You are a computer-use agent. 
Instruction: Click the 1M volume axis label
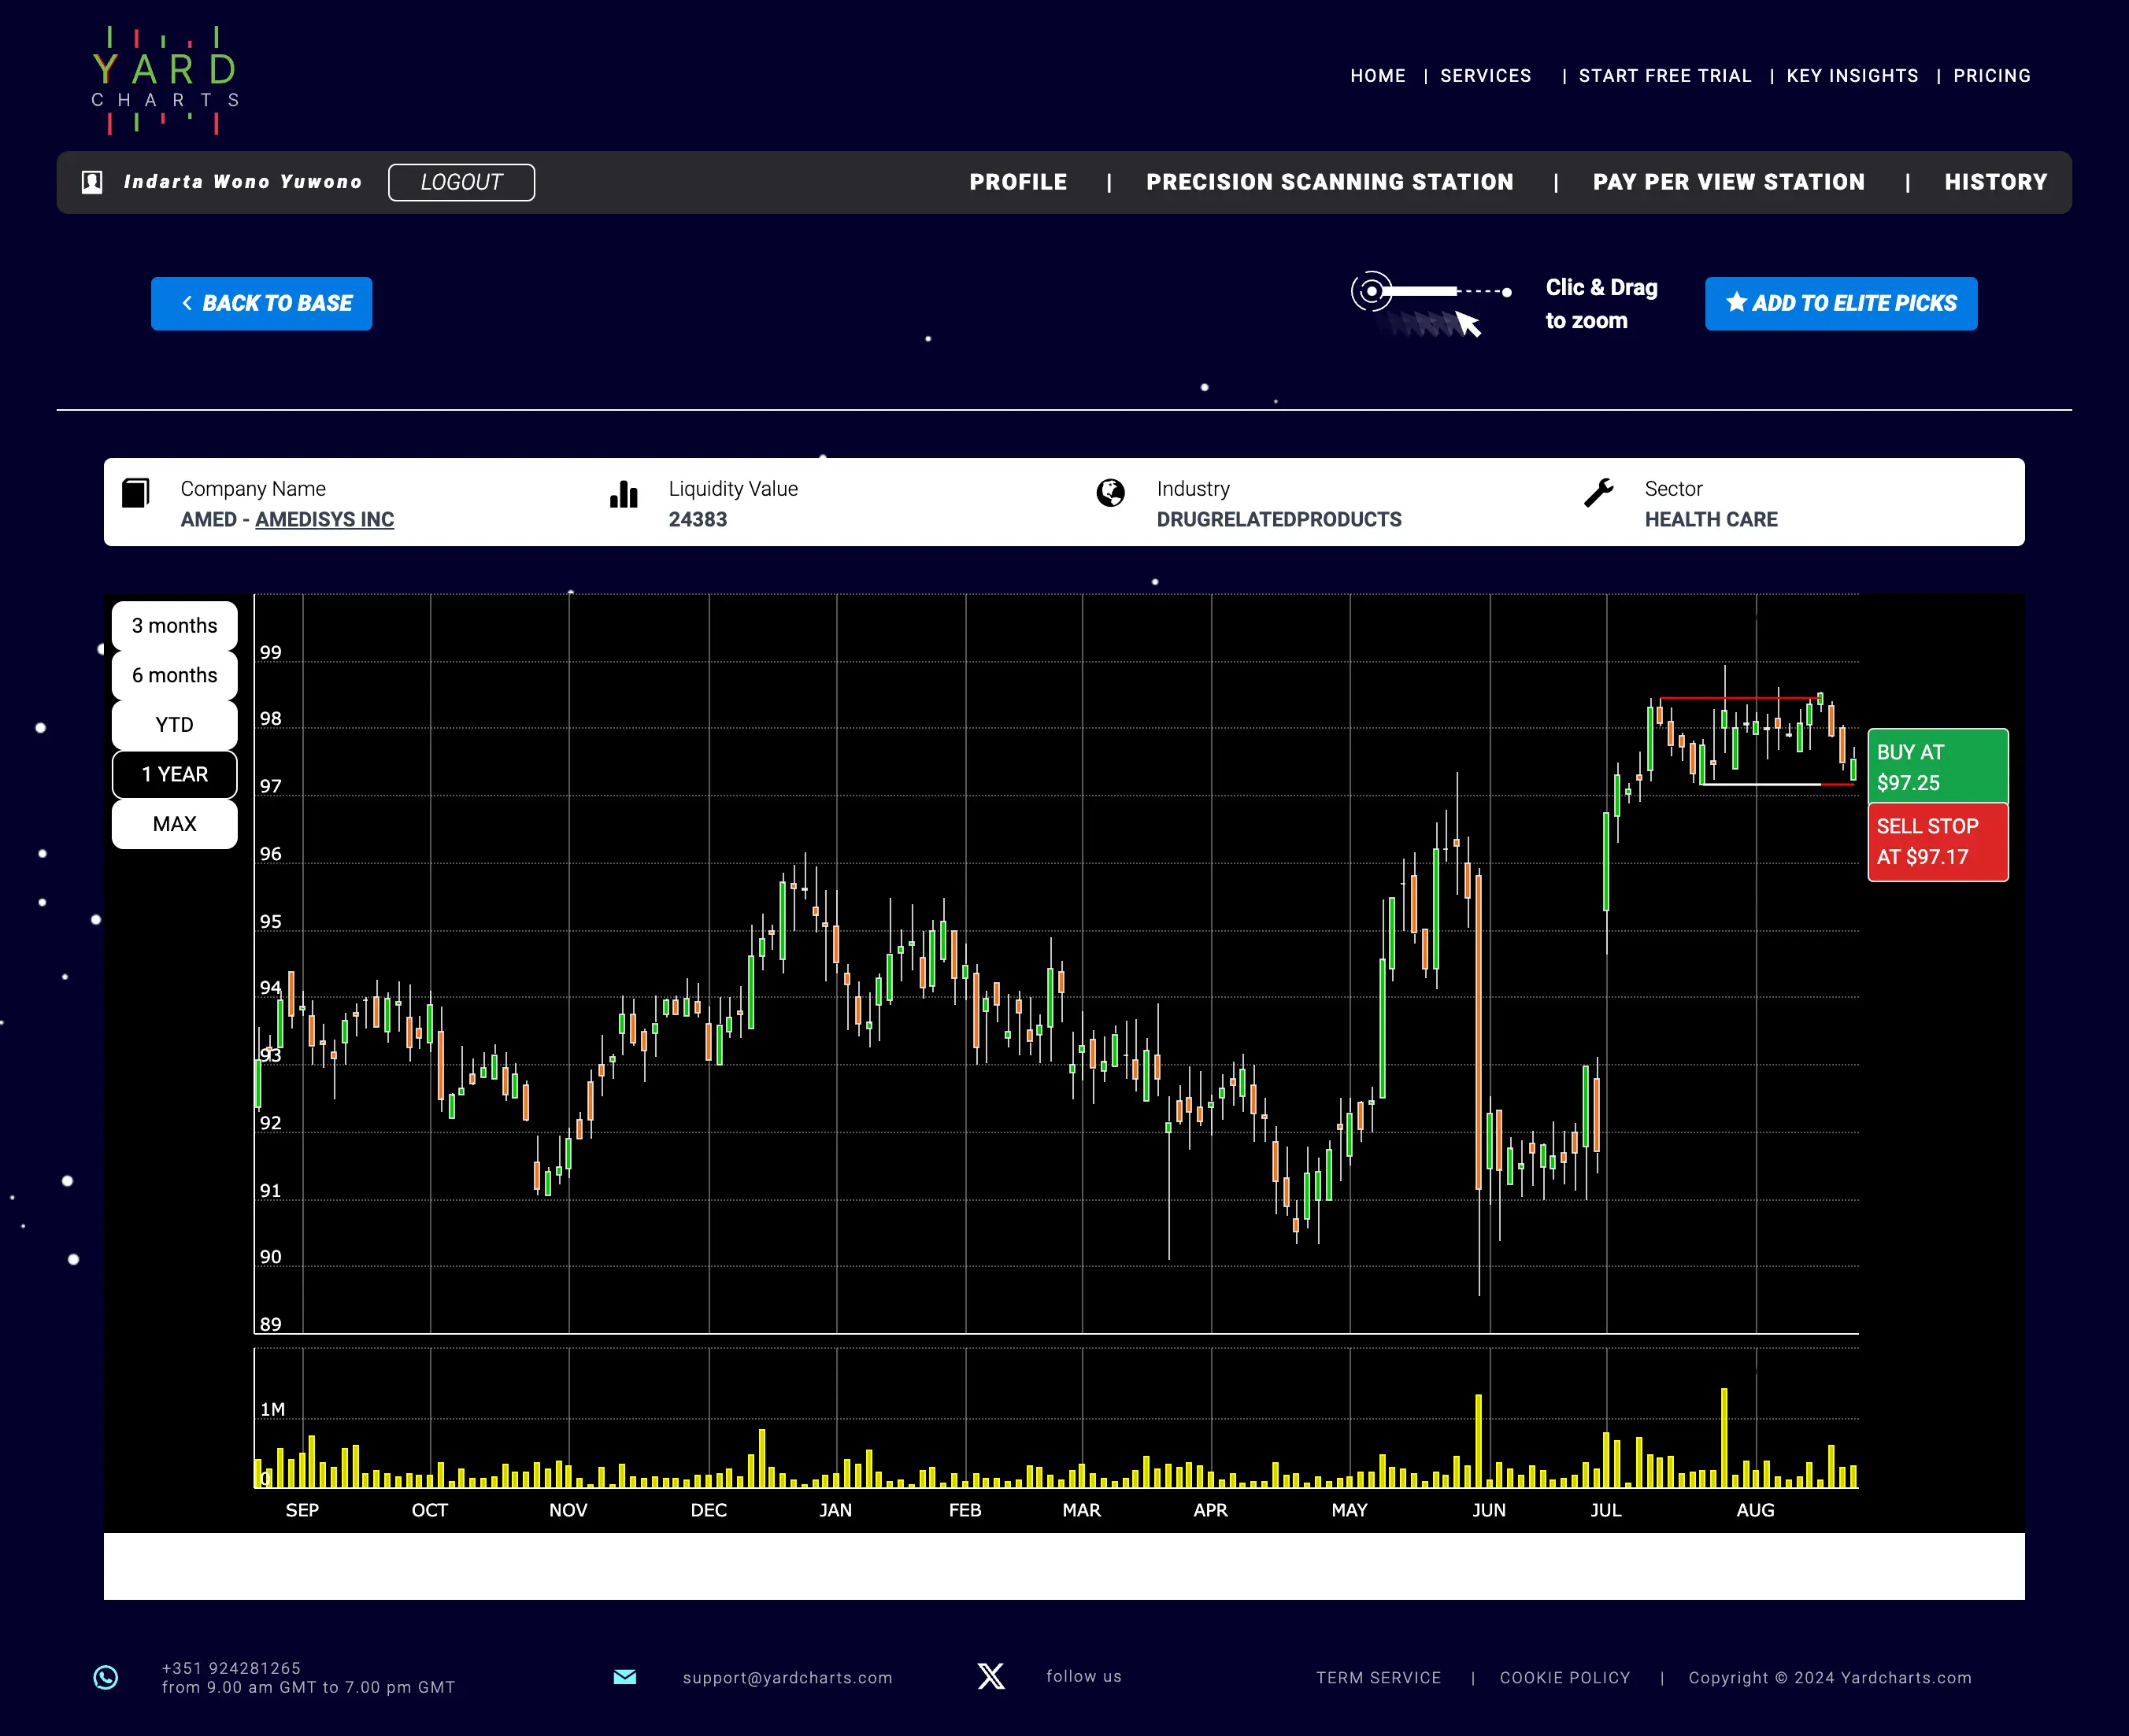tap(272, 1409)
